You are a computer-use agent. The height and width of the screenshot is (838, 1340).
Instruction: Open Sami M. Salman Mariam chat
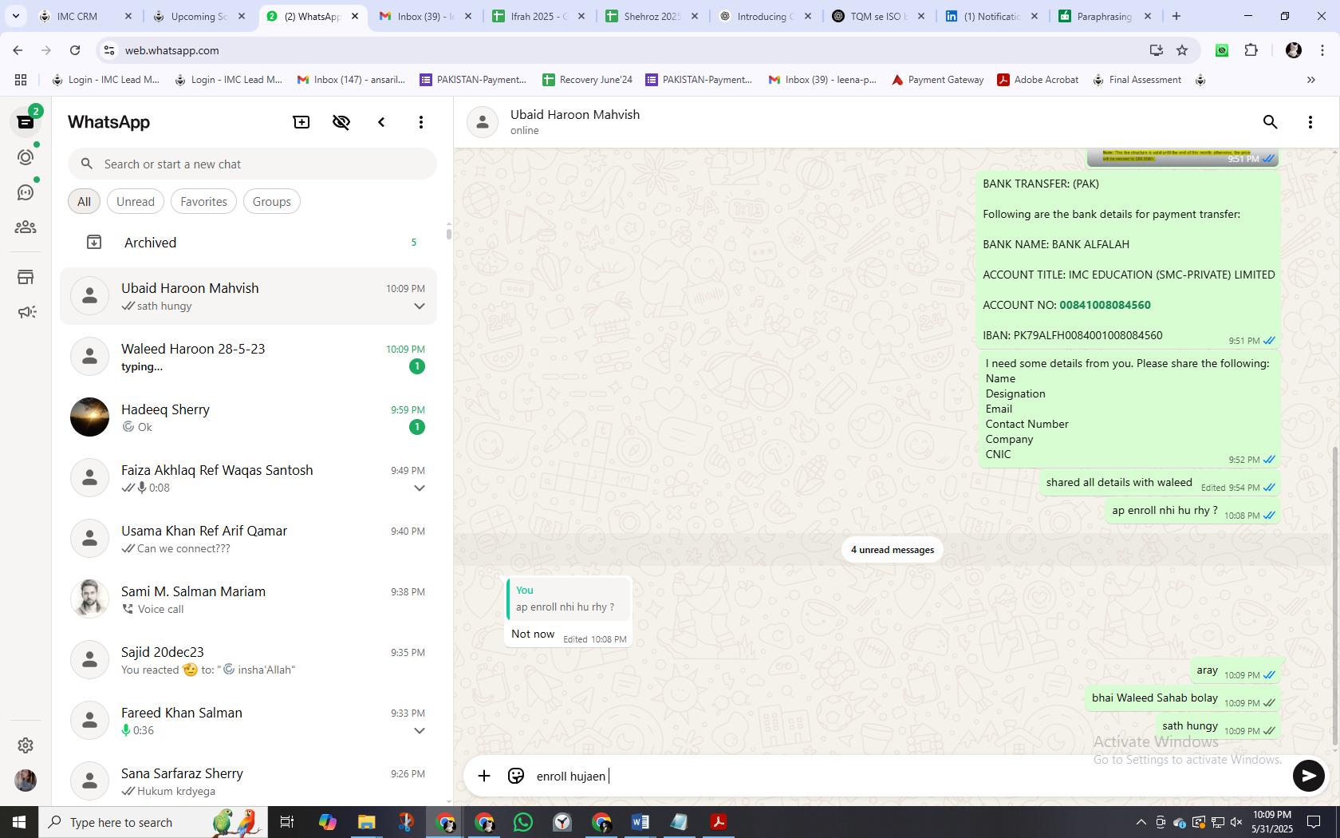pos(248,599)
